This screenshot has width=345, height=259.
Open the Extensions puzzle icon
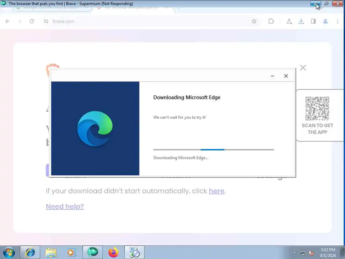[x=271, y=21]
